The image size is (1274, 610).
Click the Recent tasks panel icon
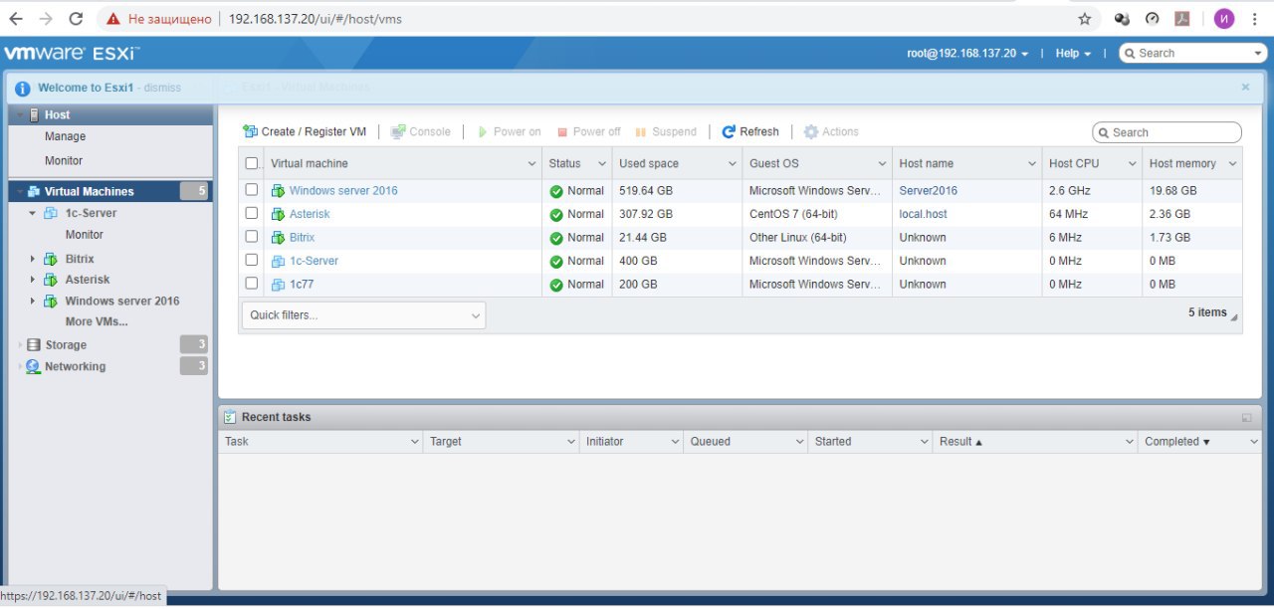pyautogui.click(x=230, y=417)
